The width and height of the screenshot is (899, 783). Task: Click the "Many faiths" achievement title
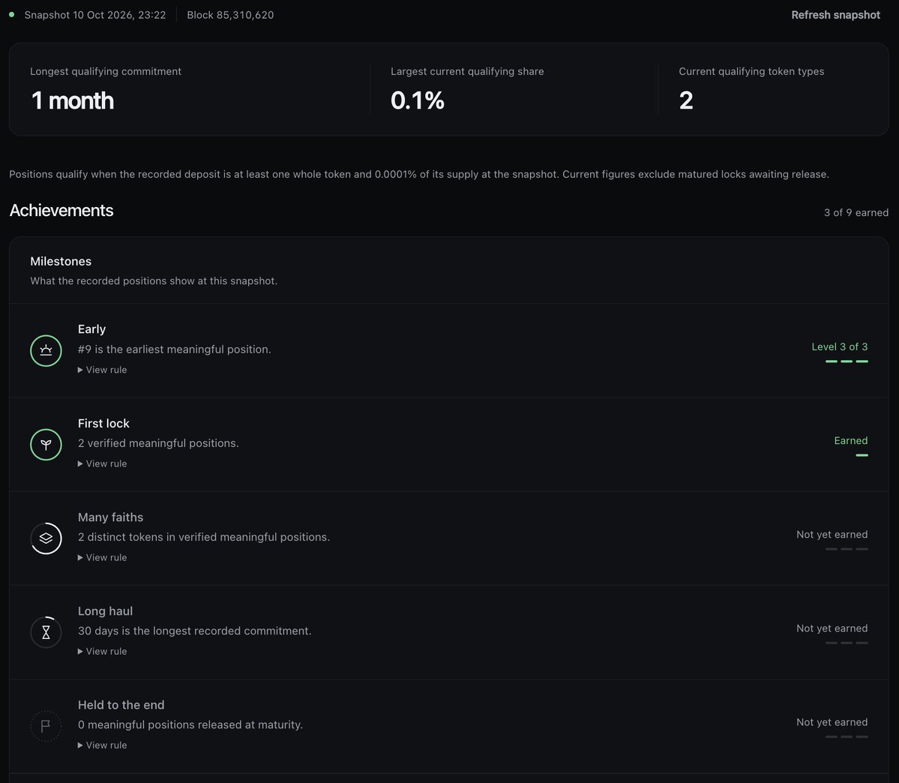click(111, 517)
